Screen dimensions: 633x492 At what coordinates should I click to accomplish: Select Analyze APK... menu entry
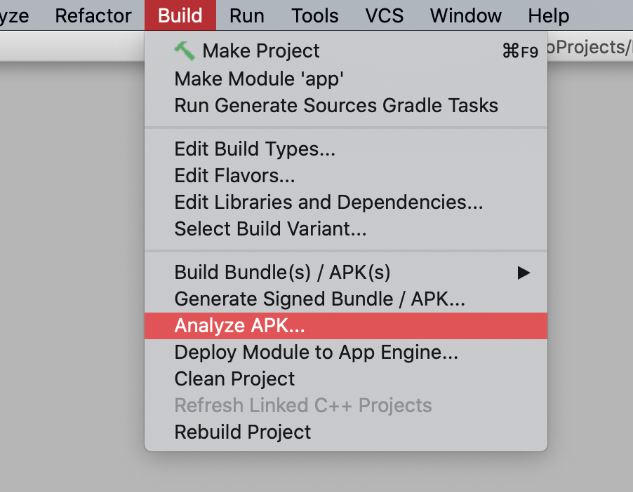pyautogui.click(x=240, y=326)
